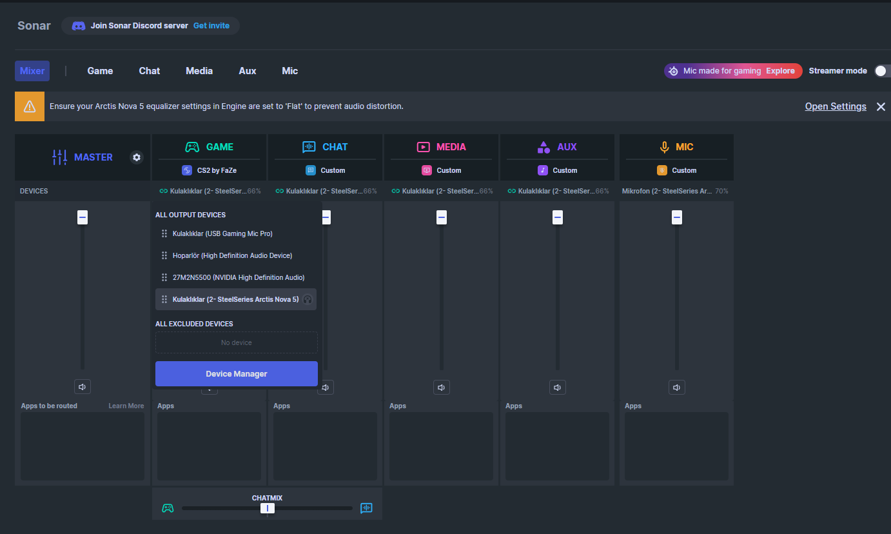This screenshot has height=534, width=891.
Task: Open the Mic input device Mikrofon dropdown
Action: tap(675, 191)
